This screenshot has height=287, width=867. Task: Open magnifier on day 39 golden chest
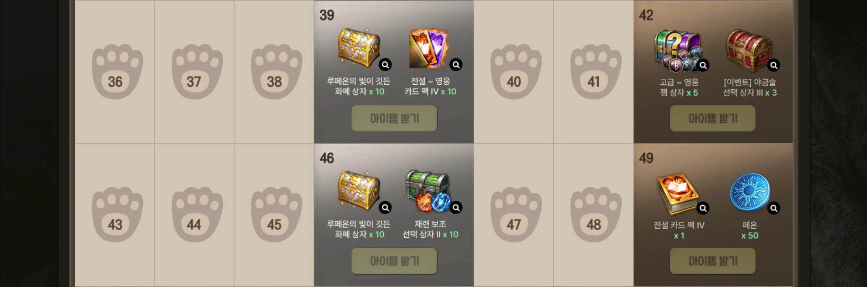pos(386,65)
